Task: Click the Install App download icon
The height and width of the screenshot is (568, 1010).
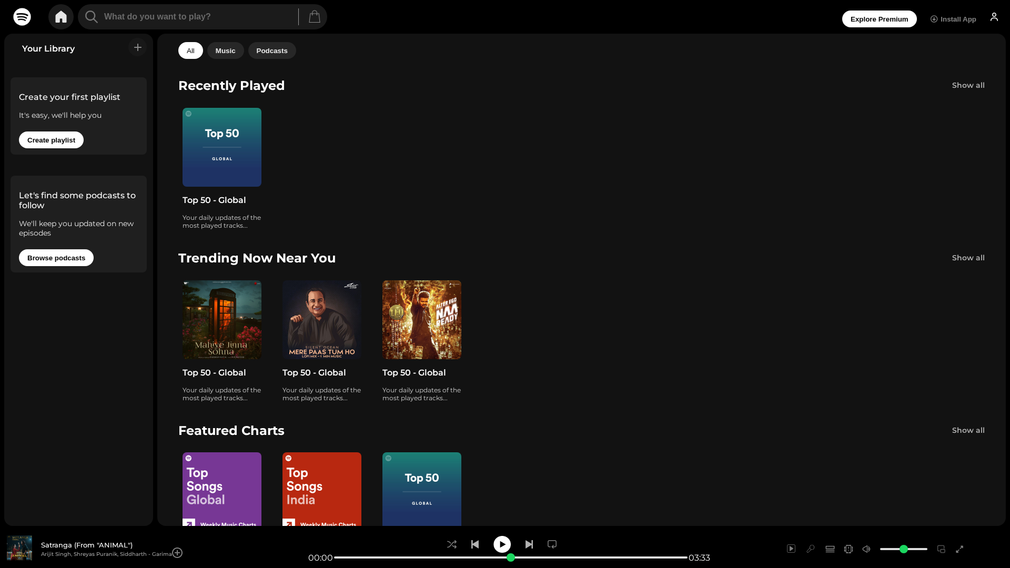Action: (934, 19)
